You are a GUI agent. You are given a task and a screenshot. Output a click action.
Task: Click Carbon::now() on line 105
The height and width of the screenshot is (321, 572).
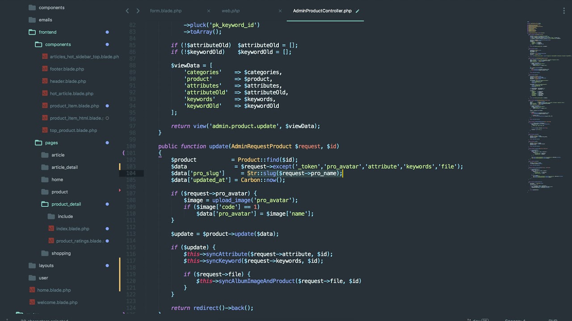pyautogui.click(x=261, y=180)
